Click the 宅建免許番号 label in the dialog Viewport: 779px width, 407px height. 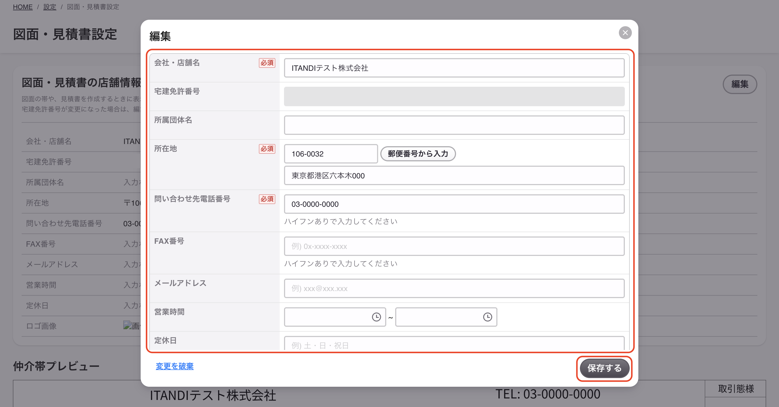(x=177, y=91)
